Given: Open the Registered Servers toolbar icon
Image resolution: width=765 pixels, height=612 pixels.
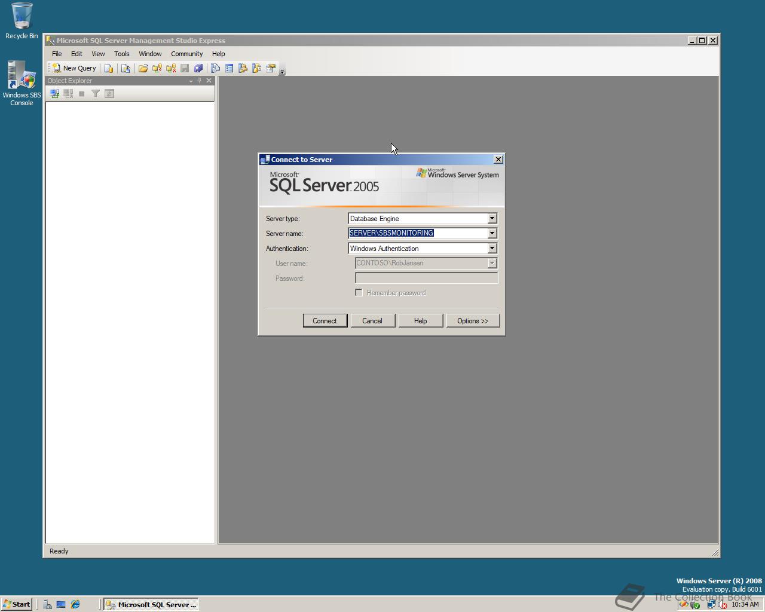Looking at the screenshot, I should (x=215, y=68).
